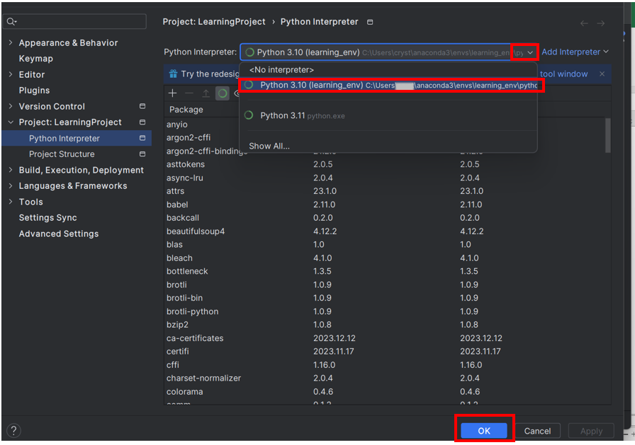This screenshot has height=445, width=635.
Task: Click the back navigation arrow
Action: coord(584,23)
